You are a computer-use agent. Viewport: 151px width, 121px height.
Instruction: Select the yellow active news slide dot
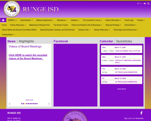(25, 104)
